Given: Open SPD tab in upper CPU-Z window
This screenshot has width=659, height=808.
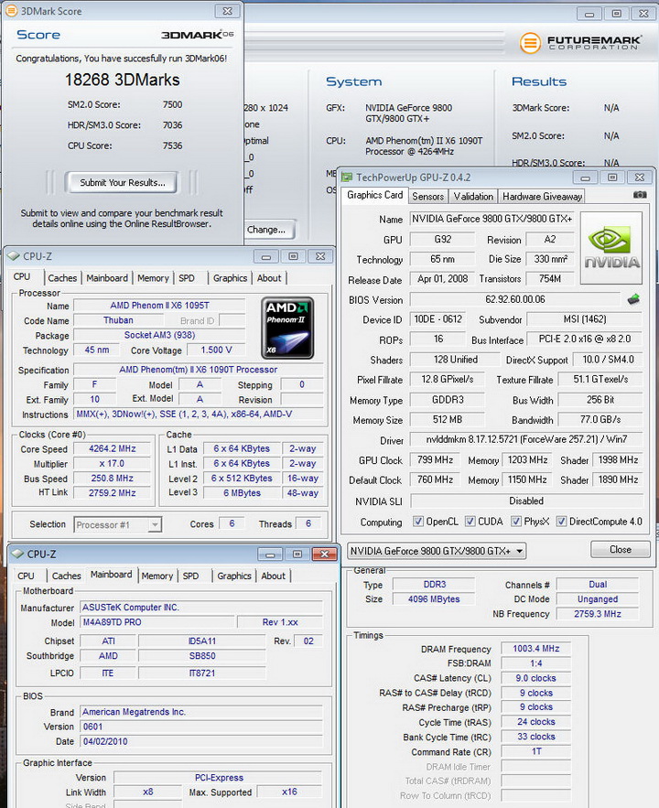Looking at the screenshot, I should (x=187, y=278).
